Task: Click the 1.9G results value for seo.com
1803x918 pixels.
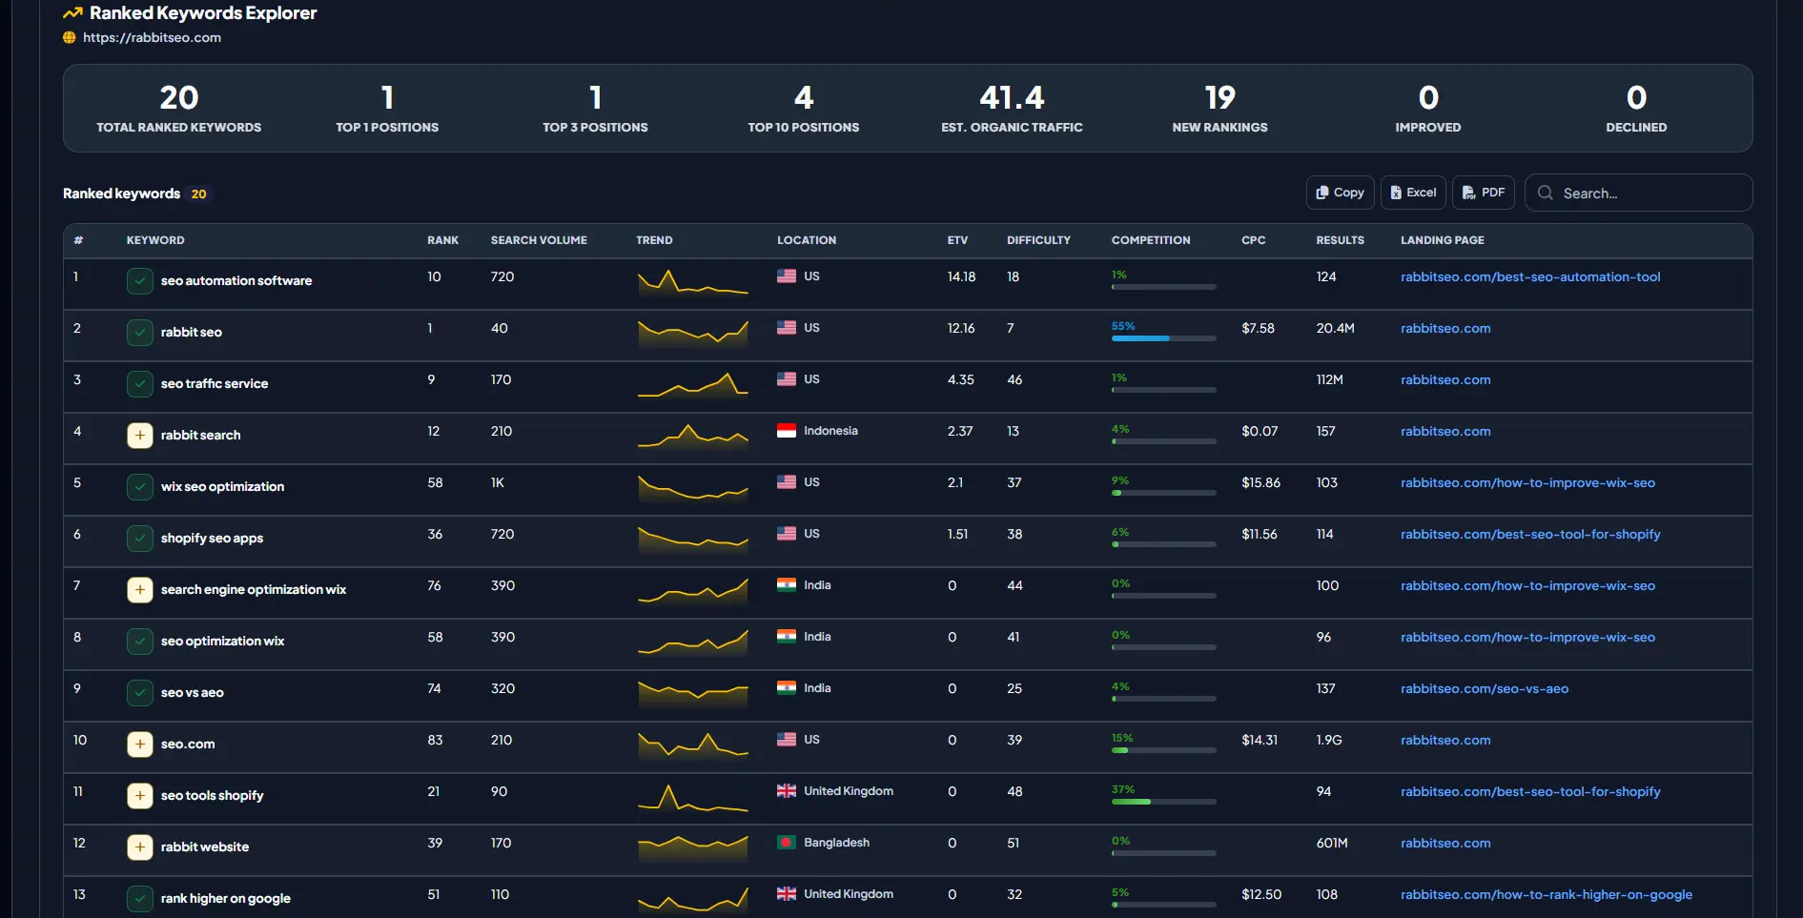Action: [1329, 741]
